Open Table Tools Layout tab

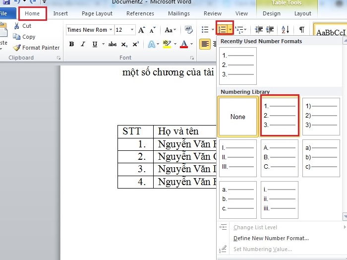point(303,13)
